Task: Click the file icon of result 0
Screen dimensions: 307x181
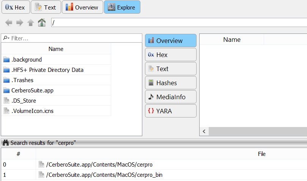Action: 41,164
